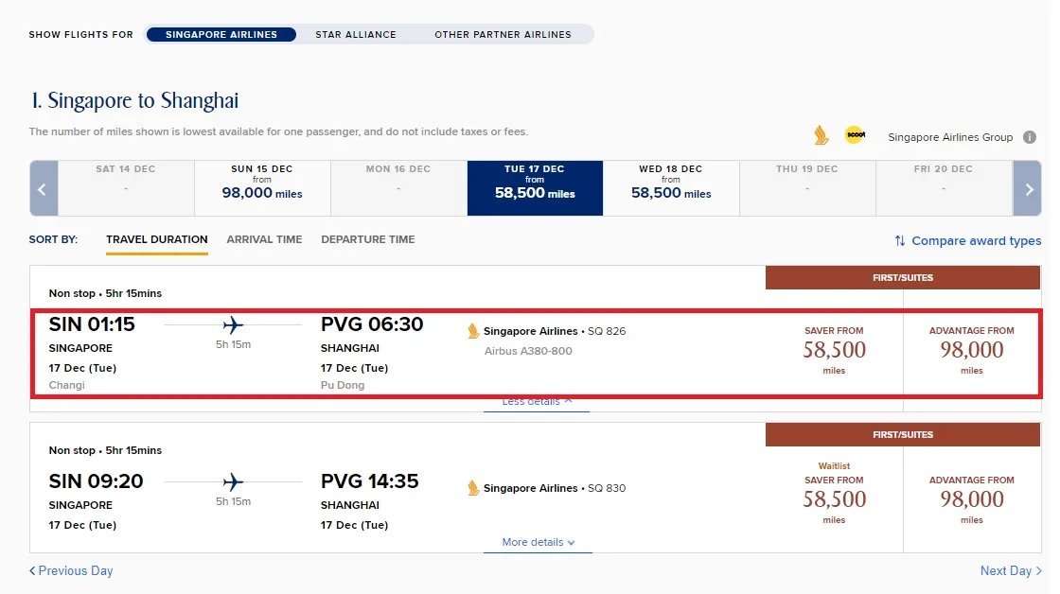Sort flights by Departure Time
The height and width of the screenshot is (594, 1060).
tap(368, 239)
